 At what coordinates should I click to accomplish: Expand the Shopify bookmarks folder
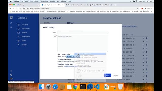[x=135, y=12]
